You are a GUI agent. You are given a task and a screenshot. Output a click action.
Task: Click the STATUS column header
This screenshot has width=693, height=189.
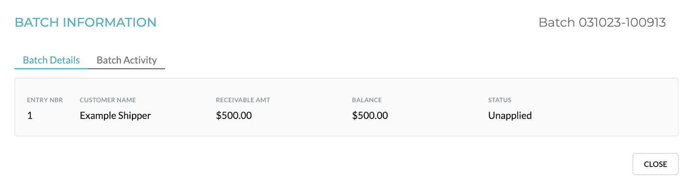(x=500, y=100)
